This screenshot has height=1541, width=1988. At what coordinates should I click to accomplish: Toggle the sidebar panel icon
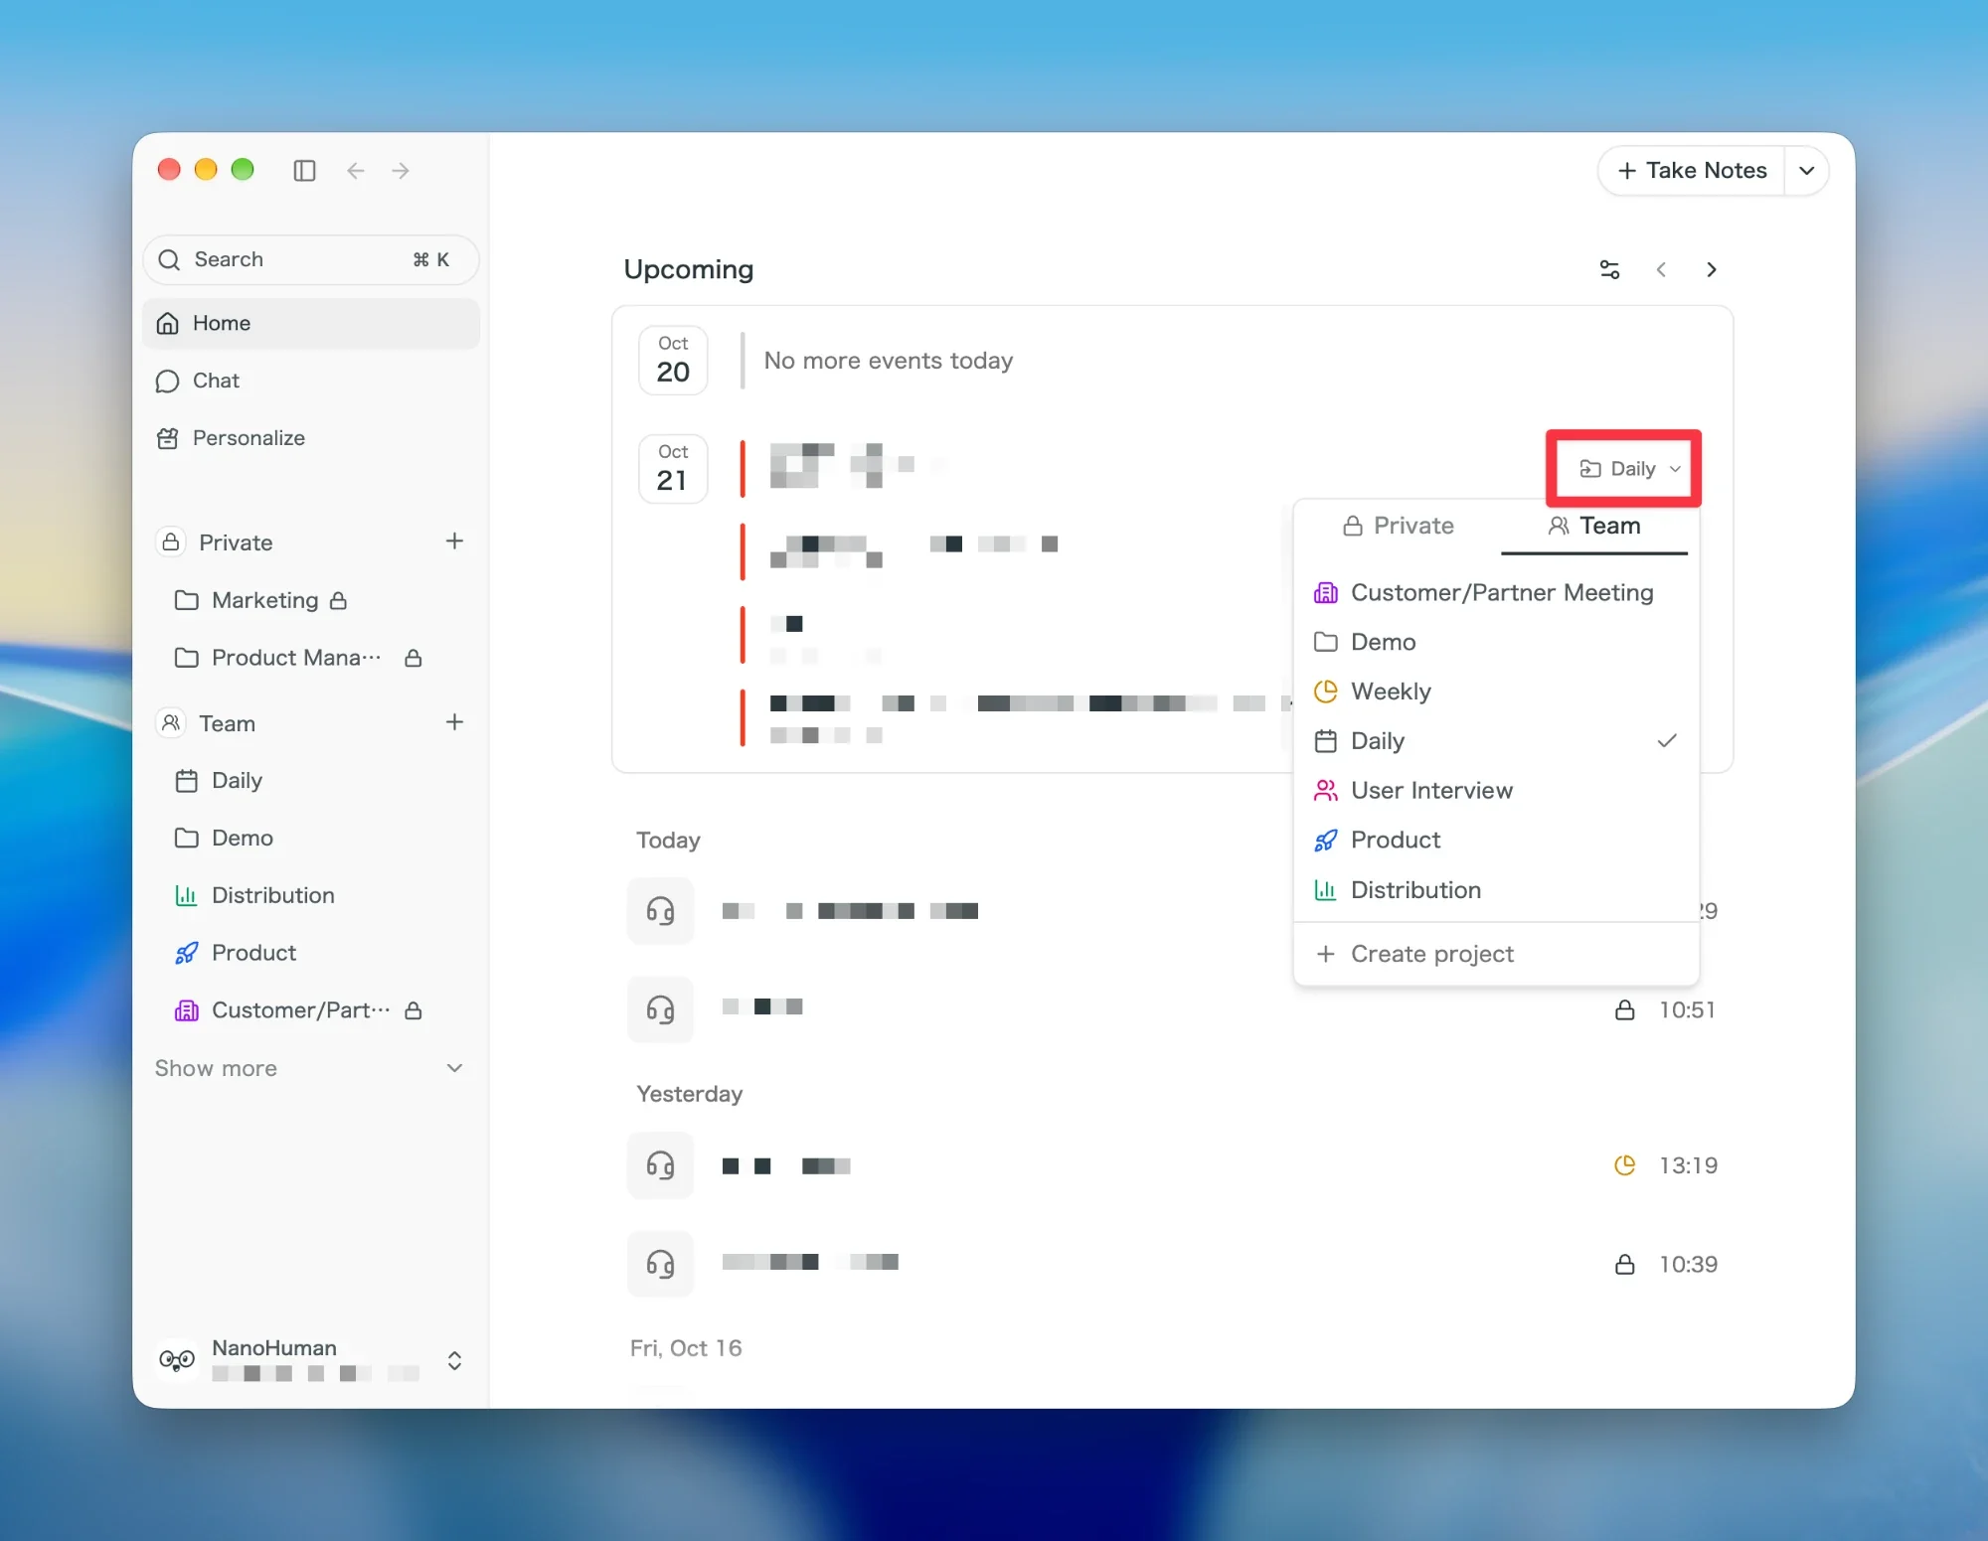pos(304,171)
